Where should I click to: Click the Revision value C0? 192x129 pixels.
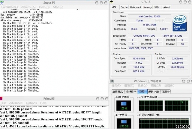(x=182, y=44)
